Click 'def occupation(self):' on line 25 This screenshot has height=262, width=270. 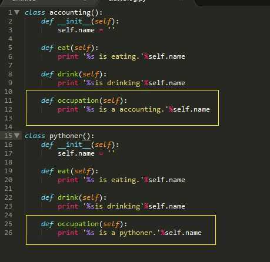[x=84, y=224]
